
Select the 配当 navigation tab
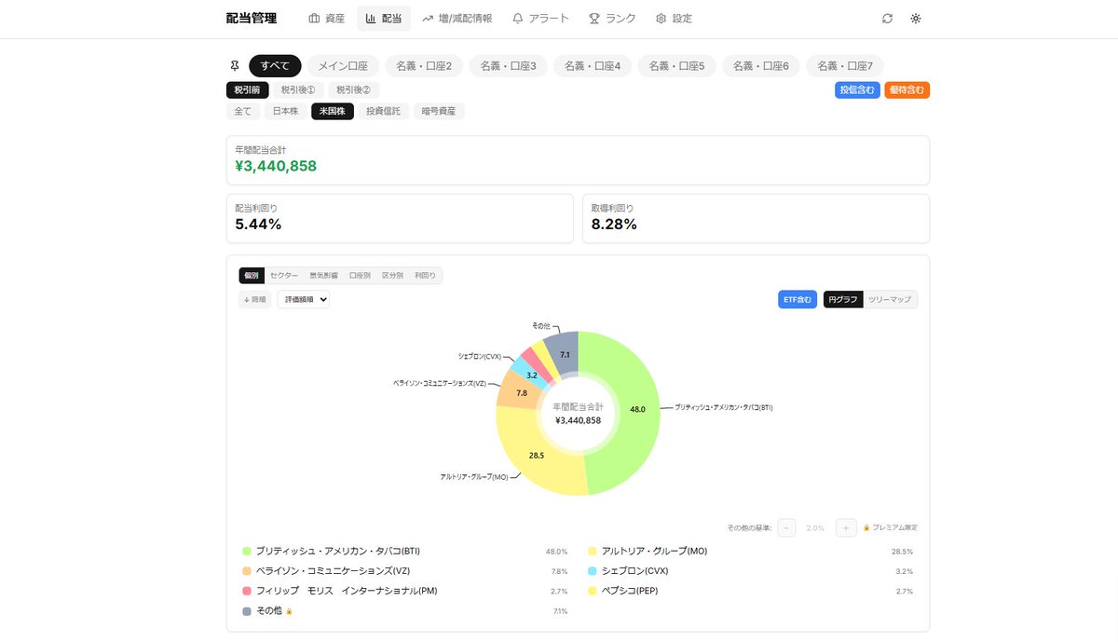click(x=384, y=19)
